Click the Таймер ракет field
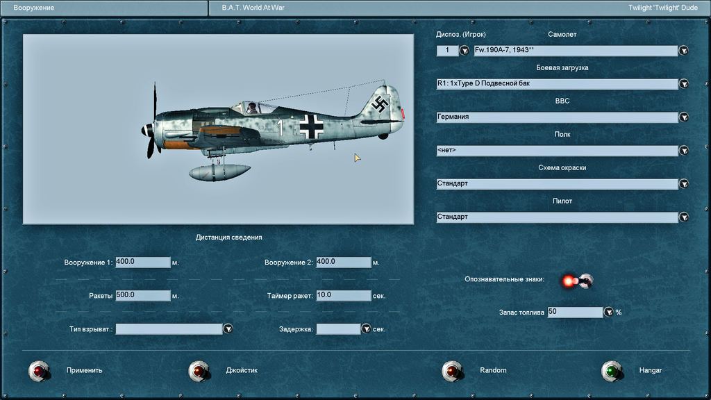 click(343, 295)
